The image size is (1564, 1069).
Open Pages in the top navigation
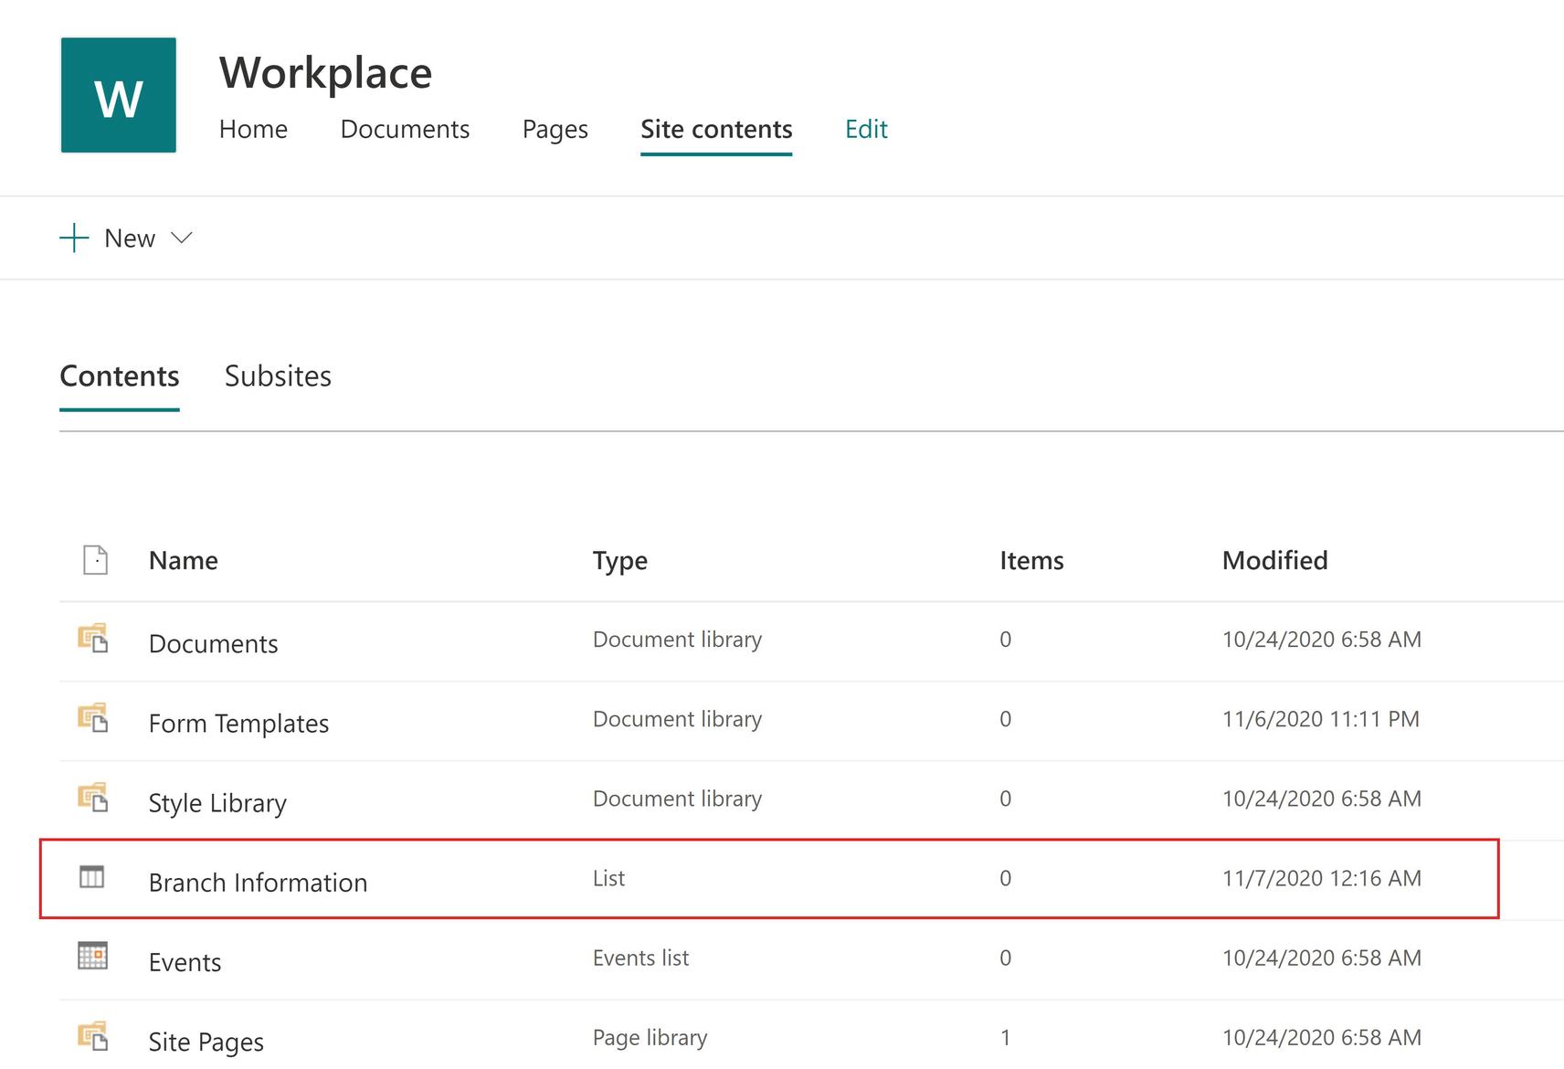coord(555,129)
